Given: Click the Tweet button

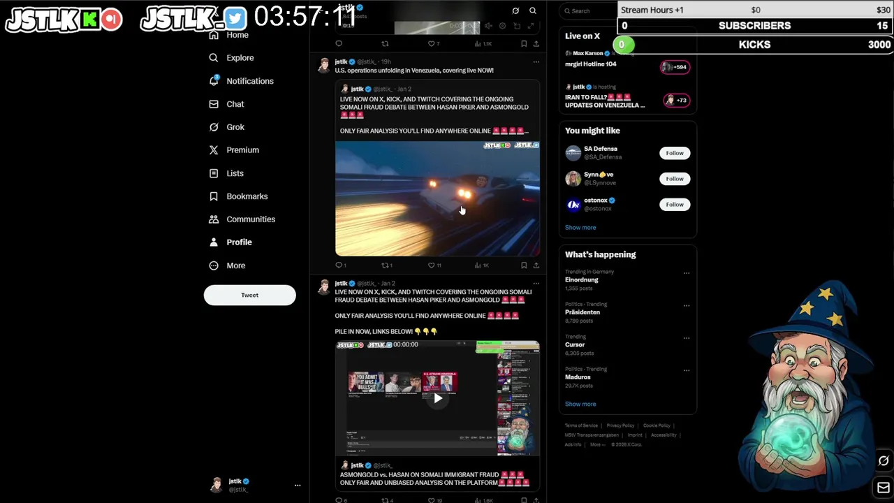Looking at the screenshot, I should point(249,295).
